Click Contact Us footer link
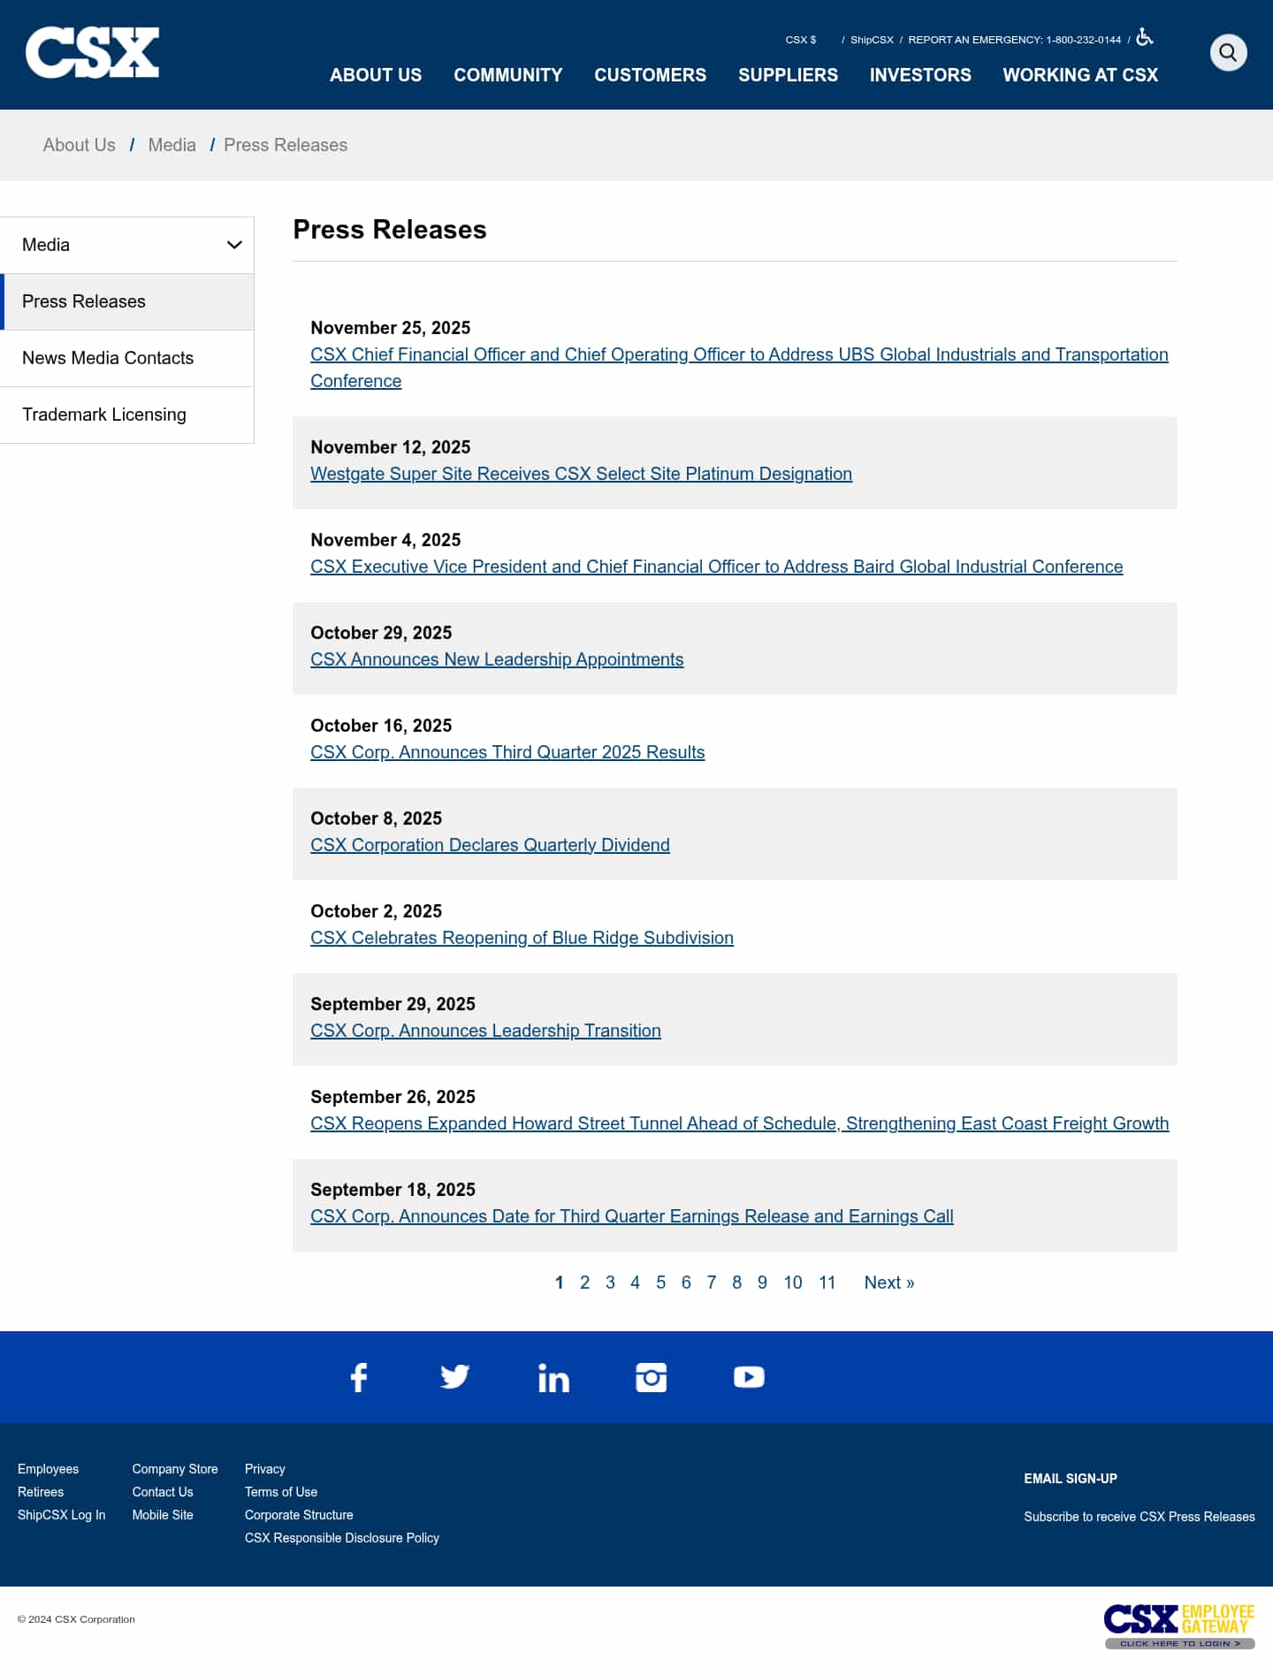1273x1675 pixels. [x=163, y=1492]
